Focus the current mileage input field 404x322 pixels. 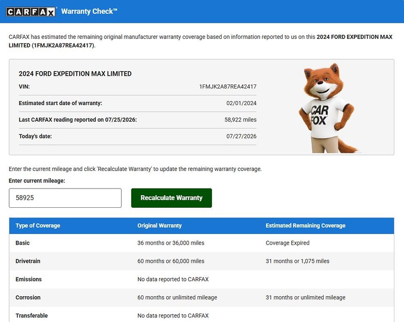point(65,198)
